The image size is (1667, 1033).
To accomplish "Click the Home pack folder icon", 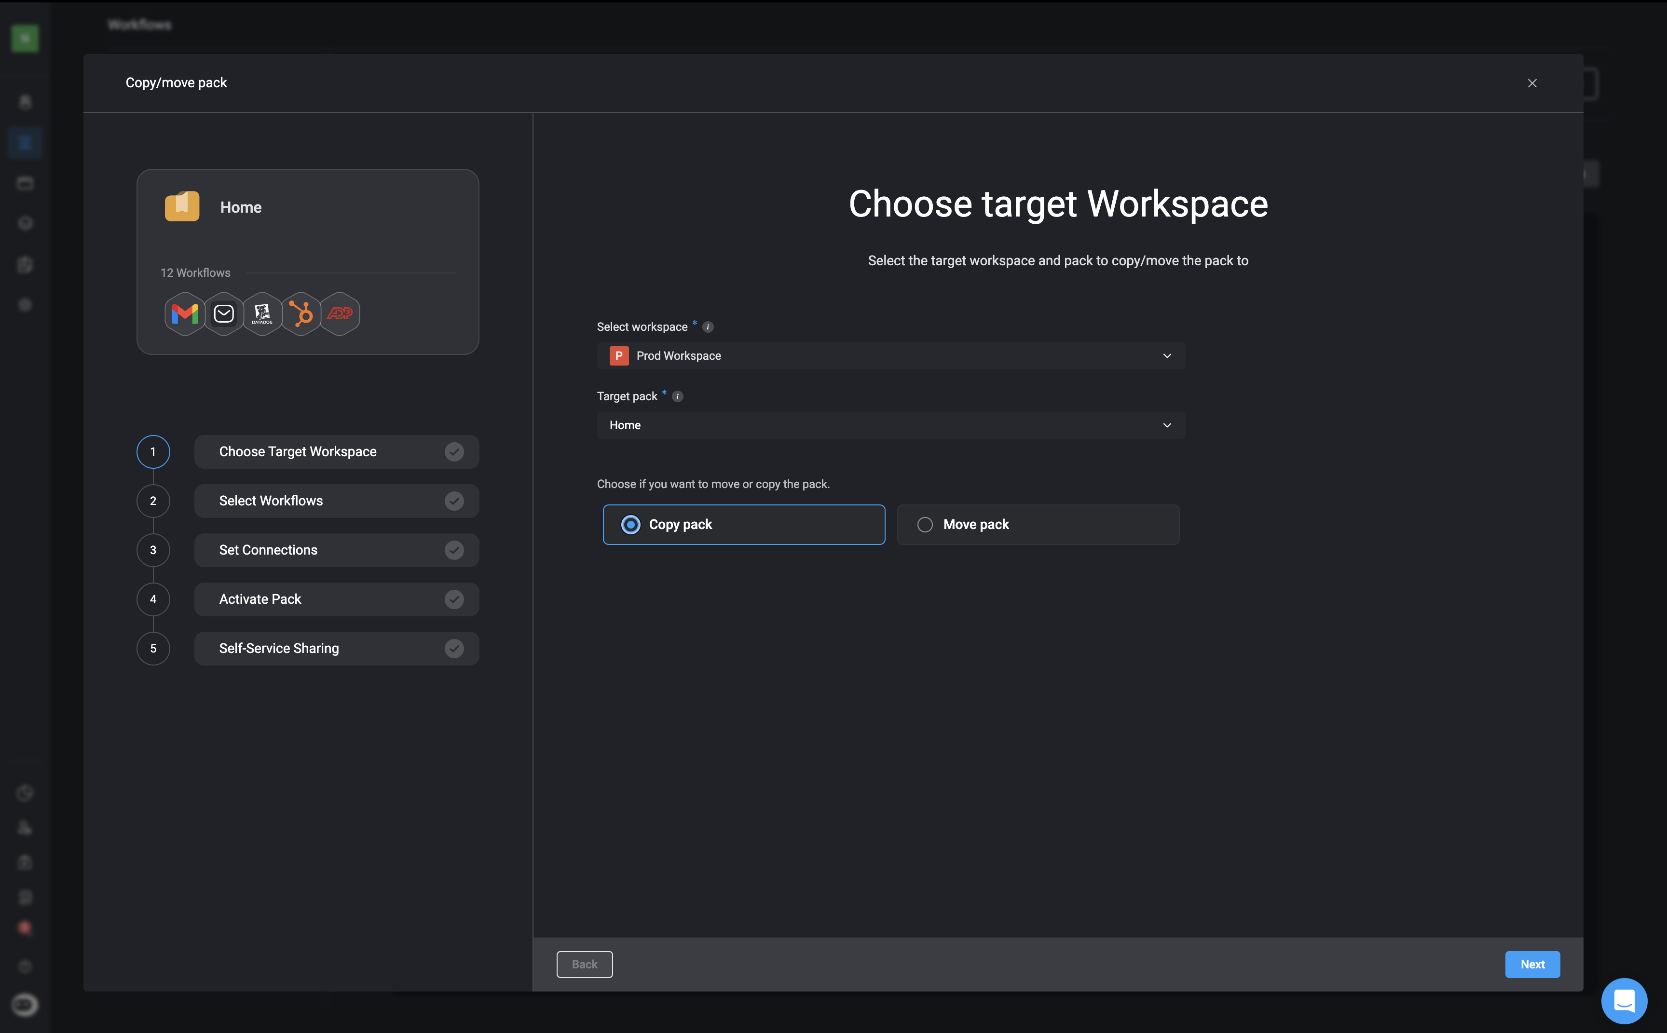I will point(182,206).
